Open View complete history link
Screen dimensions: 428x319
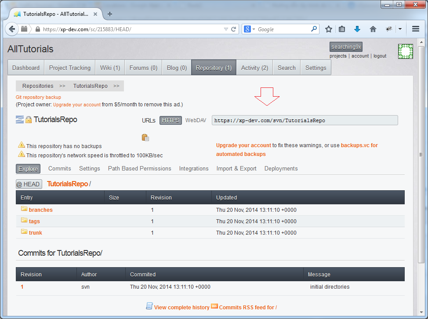point(182,307)
